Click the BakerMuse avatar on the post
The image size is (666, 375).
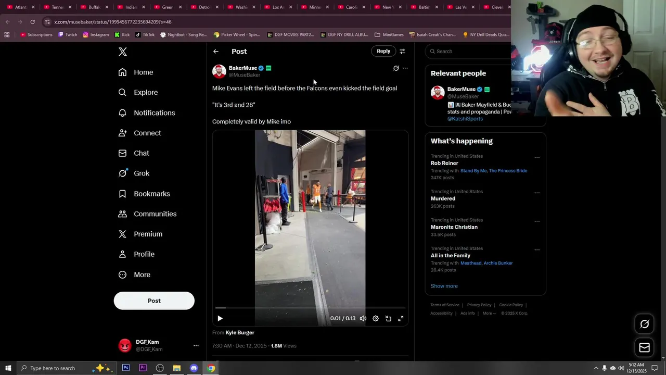[219, 71]
